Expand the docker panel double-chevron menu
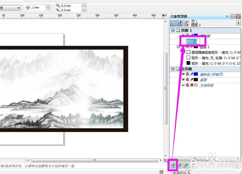The height and width of the screenshot is (174, 242). pos(227,17)
